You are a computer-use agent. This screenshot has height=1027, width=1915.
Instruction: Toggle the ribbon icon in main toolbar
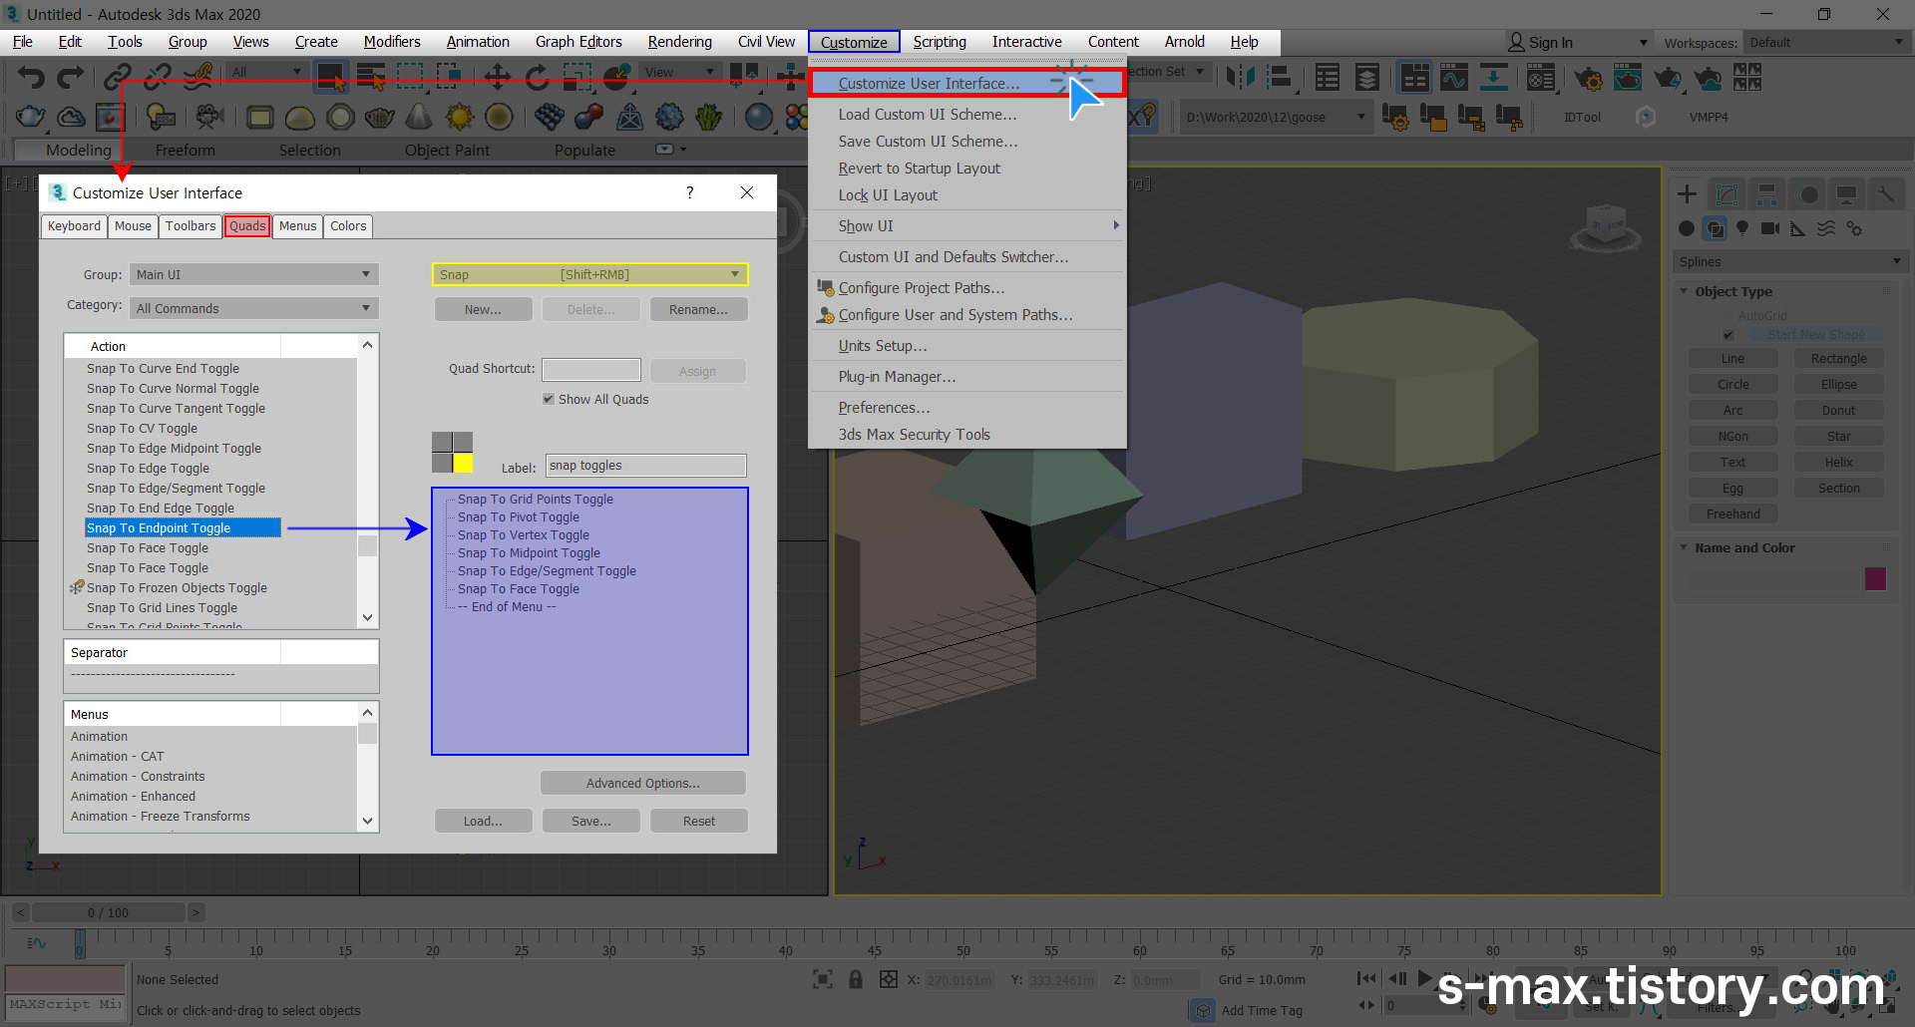click(x=1414, y=77)
